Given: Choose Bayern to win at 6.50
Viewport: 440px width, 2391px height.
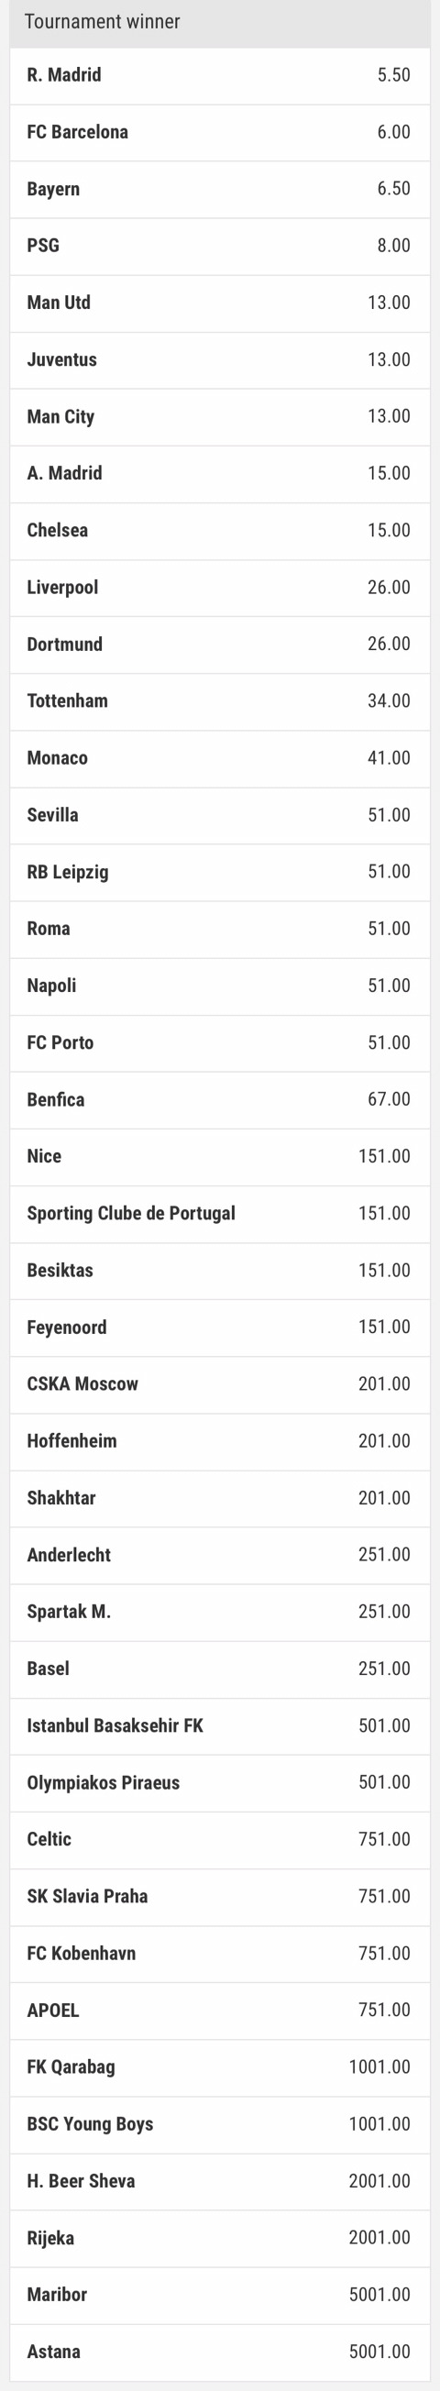Looking at the screenshot, I should pyautogui.click(x=220, y=189).
